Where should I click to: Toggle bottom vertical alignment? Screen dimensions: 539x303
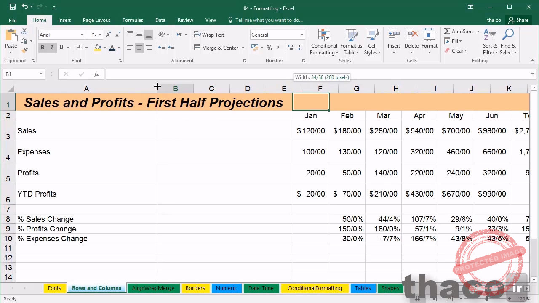(x=148, y=35)
